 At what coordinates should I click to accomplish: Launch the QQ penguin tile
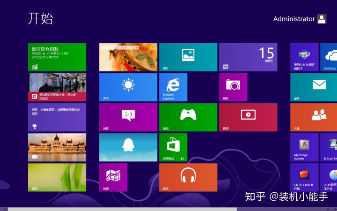(x=128, y=147)
